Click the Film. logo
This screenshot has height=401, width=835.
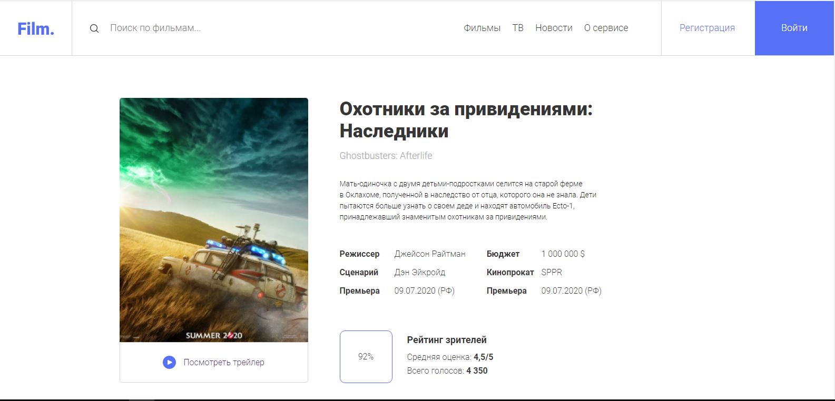pos(36,28)
